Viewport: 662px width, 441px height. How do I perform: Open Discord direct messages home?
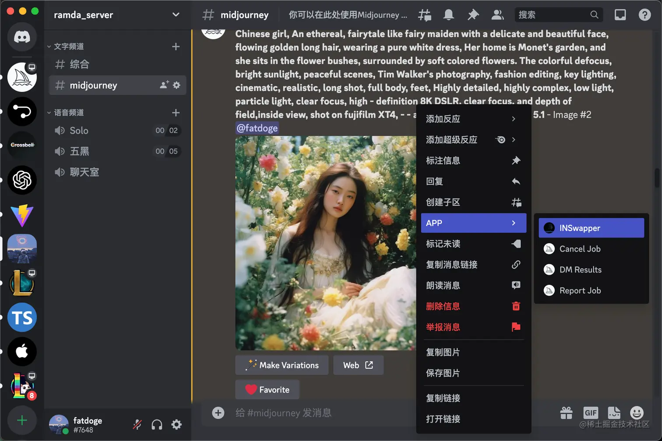click(22, 37)
